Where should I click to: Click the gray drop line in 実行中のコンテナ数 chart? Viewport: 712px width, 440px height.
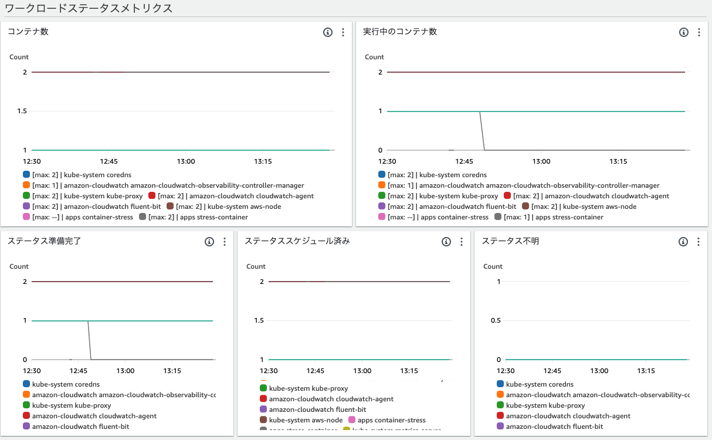point(482,131)
